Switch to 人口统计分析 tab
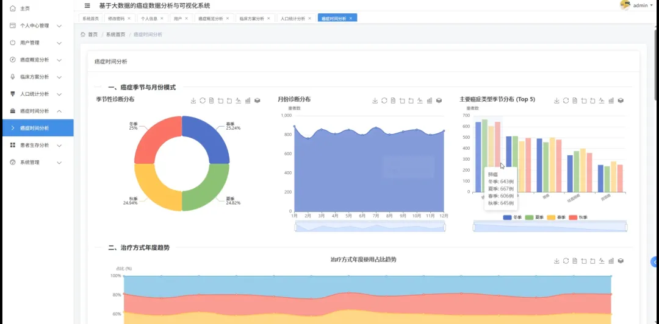 pos(292,18)
